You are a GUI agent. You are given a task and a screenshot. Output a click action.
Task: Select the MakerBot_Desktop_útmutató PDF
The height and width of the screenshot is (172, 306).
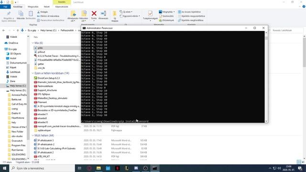click(x=53, y=98)
